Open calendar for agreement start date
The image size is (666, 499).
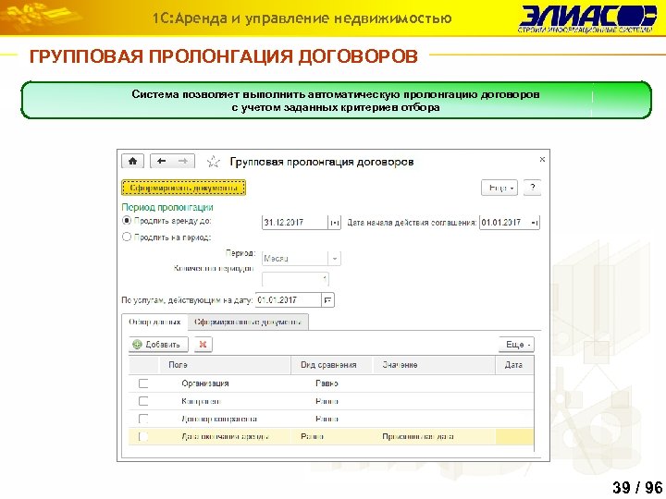coord(535,223)
